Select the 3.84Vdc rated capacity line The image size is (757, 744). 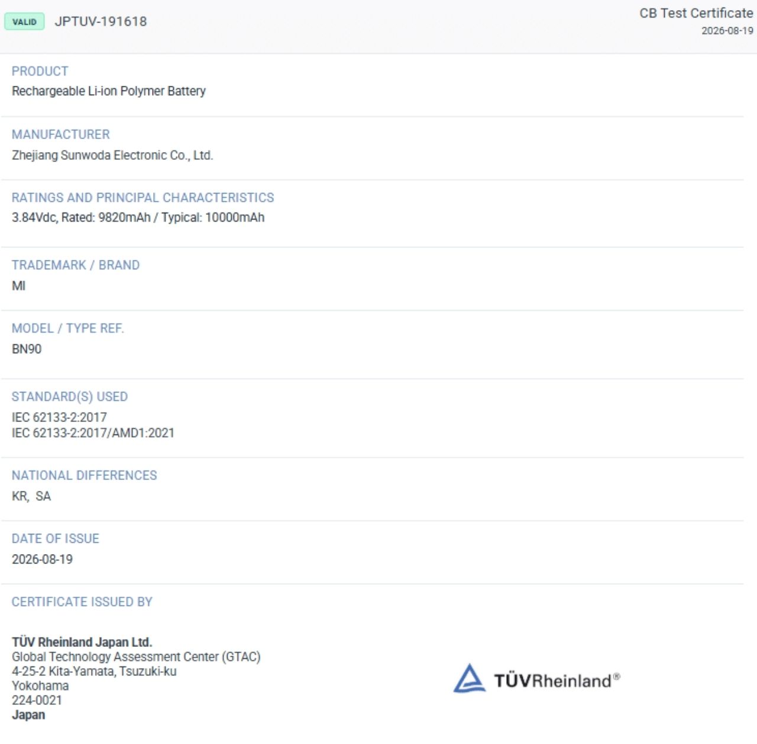tap(138, 217)
